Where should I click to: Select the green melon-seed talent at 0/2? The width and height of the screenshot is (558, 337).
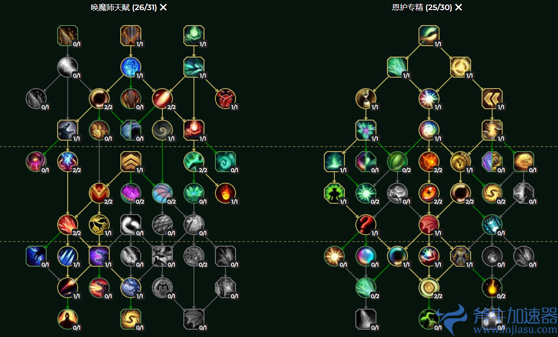[x=397, y=162]
